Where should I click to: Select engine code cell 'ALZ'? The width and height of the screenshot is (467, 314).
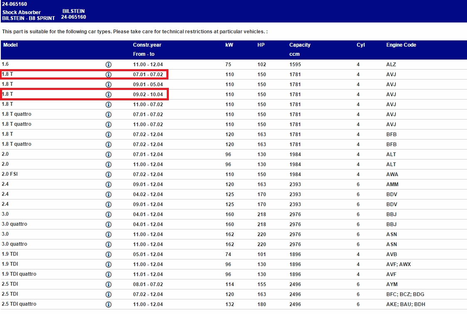pyautogui.click(x=391, y=65)
